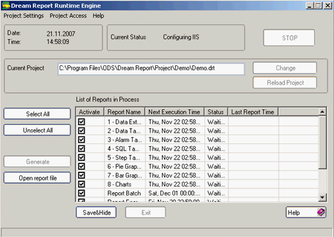
Task: Click the Report Name column header
Action: point(124,112)
